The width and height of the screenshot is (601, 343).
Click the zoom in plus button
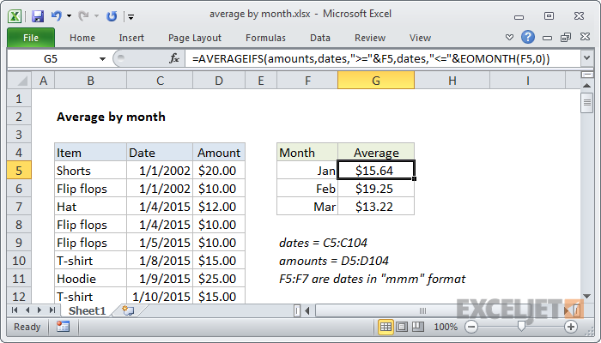[x=570, y=327]
